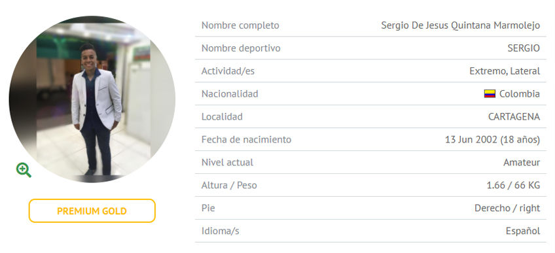This screenshot has height=253, width=555.
Task: Click the green magnifier zoom icon
Action: point(24,170)
